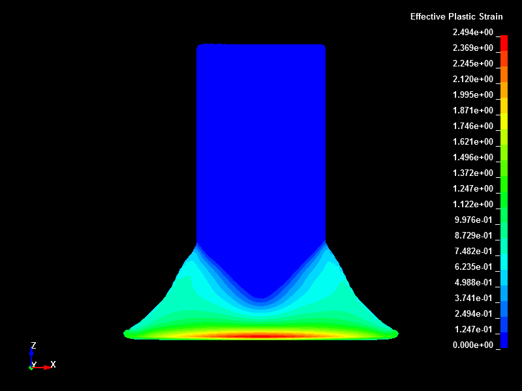
Task: Click the 1.372e+00 legend value
Action: pos(473,173)
